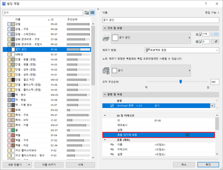Collapse the 분류 및 속성 section
The image size is (223, 170).
pos(105,95)
